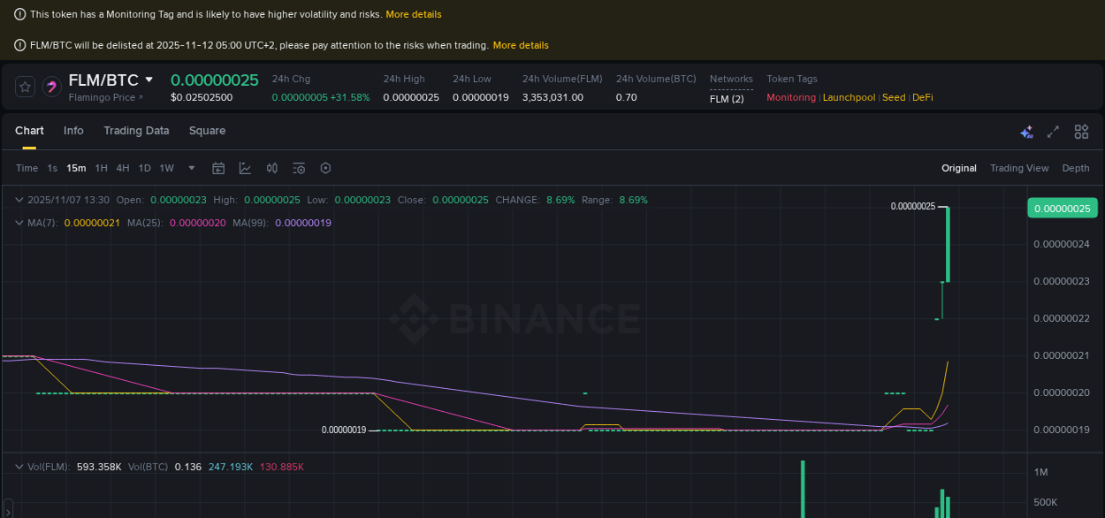Open the Launchpool token tag
The height and width of the screenshot is (518, 1105).
click(849, 97)
